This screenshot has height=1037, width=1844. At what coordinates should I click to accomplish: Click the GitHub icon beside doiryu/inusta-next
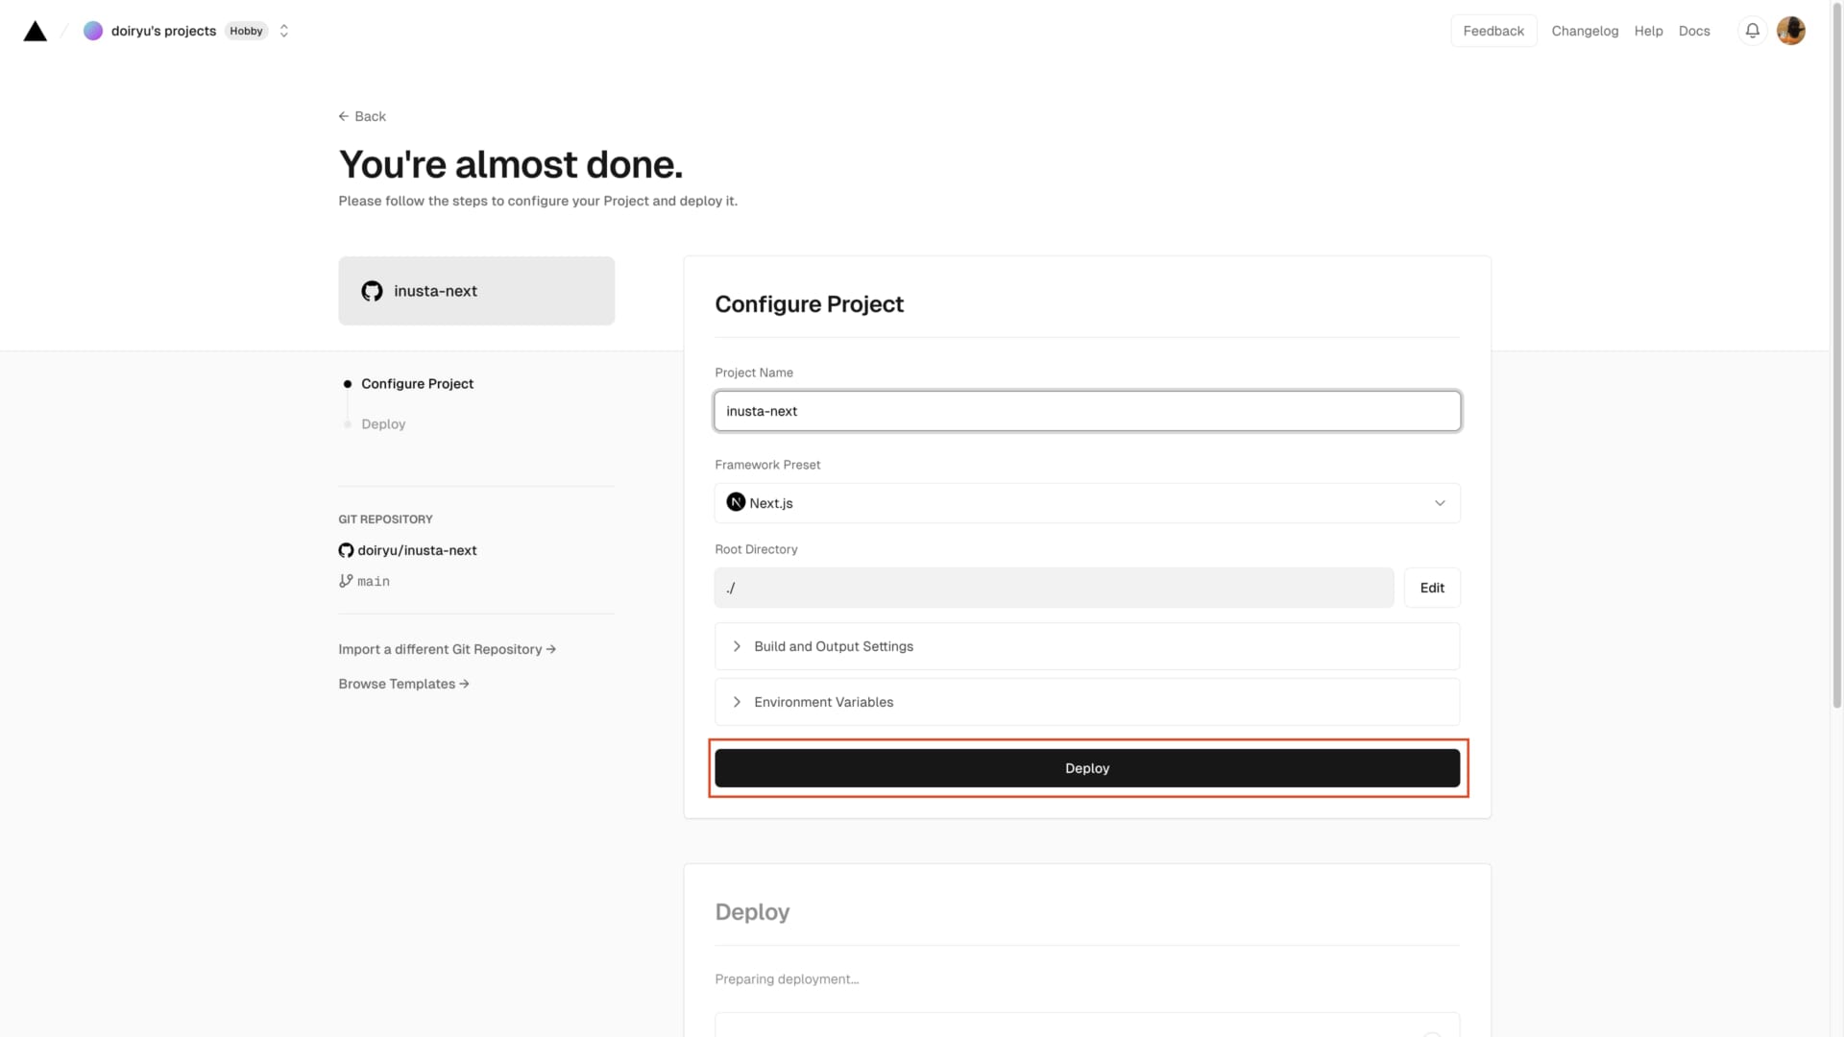pos(346,550)
